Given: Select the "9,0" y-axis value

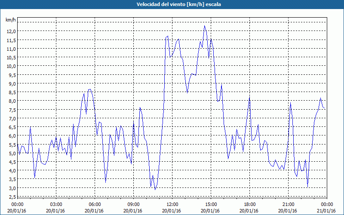Looking at the screenshot, I should click(12, 83).
